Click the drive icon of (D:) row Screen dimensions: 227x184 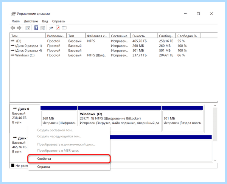[x=12, y=41]
